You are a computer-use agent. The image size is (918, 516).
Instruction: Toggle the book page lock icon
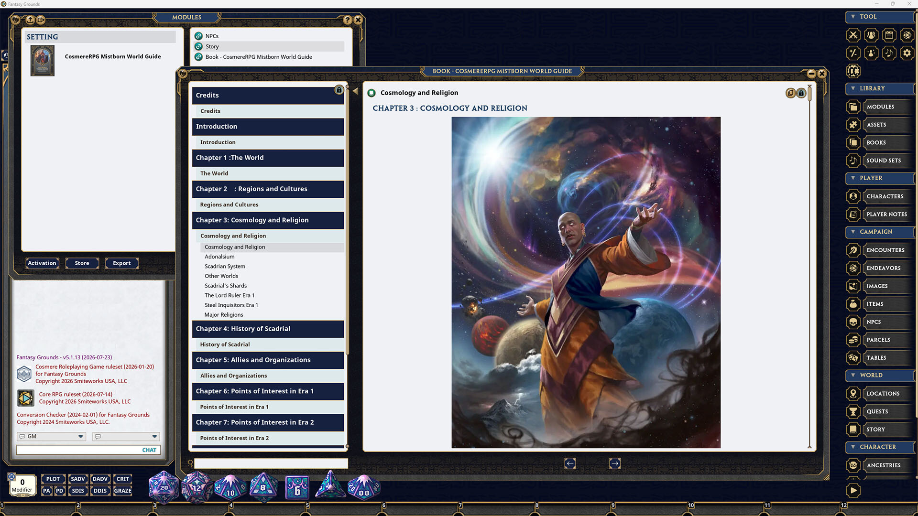(801, 93)
